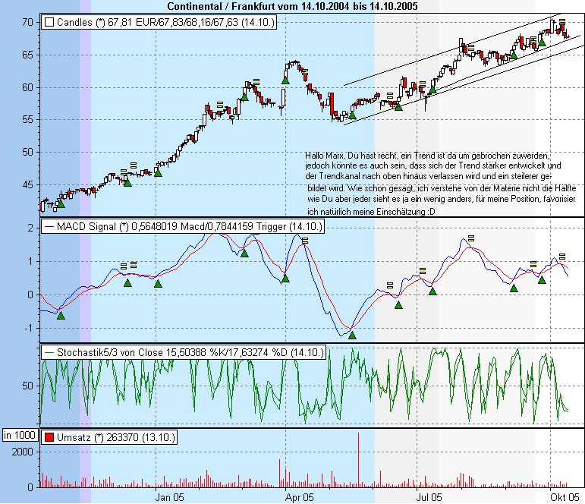Screen dimensions: 585x504
Task: Click the 'Jul 05' date axis label
Action: coord(429,497)
